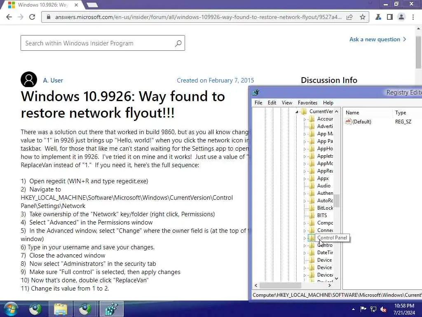Viewport: 422px width, 317px height.
Task: Expand the AppHost registry key
Action: pos(305,149)
